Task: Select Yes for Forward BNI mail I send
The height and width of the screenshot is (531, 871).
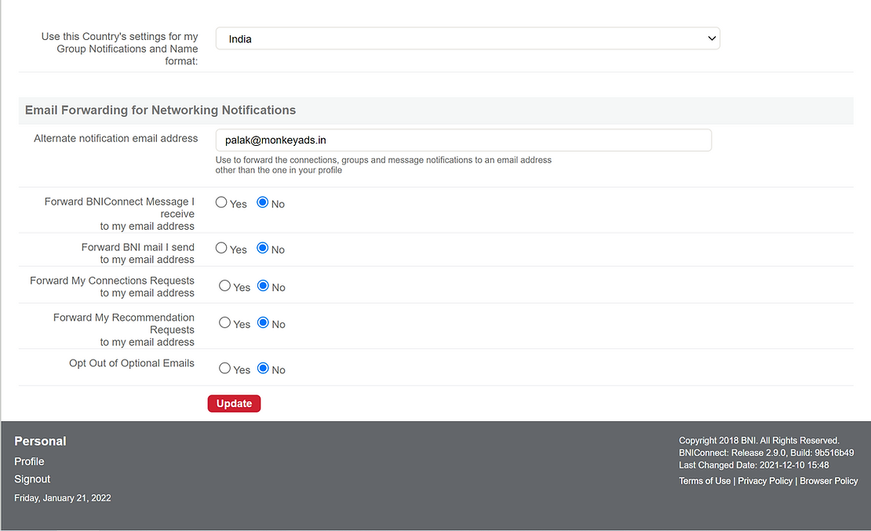Action: [x=221, y=248]
